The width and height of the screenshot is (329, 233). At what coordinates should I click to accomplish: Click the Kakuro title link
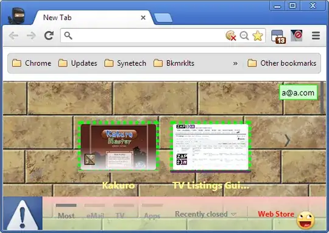click(x=118, y=185)
